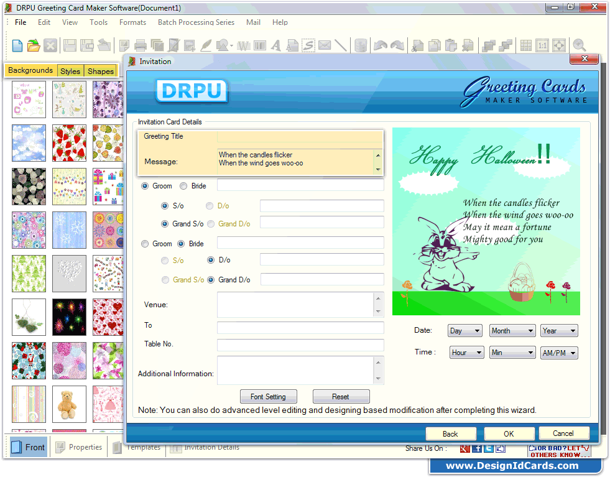Select the pencil drawing tool icon
This screenshot has height=477, width=610.
(206, 45)
